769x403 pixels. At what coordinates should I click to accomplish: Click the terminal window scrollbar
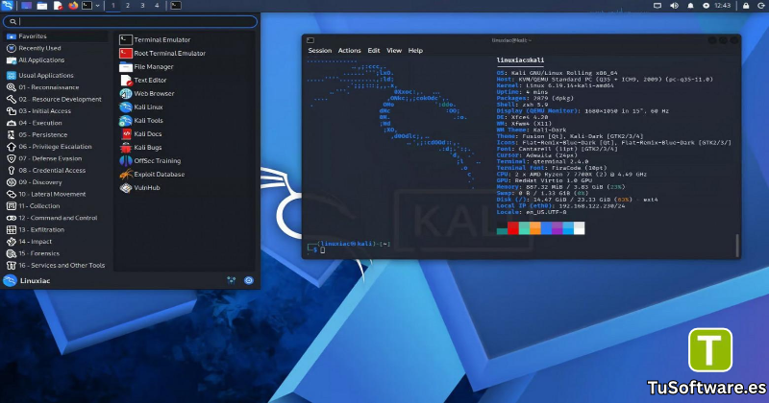(736, 245)
